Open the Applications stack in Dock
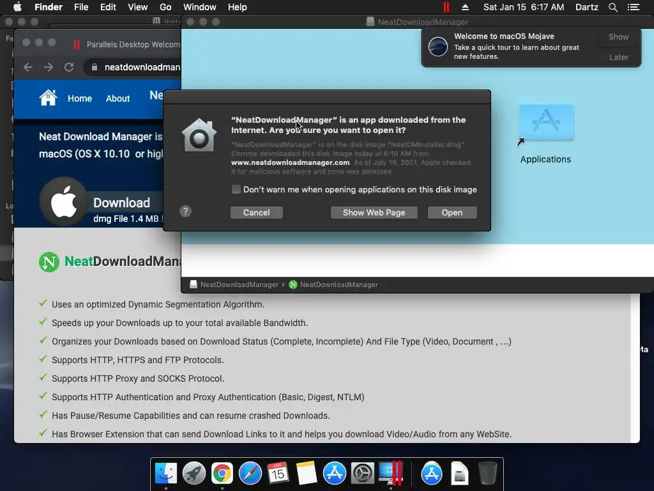This screenshot has width=654, height=491. 431,473
